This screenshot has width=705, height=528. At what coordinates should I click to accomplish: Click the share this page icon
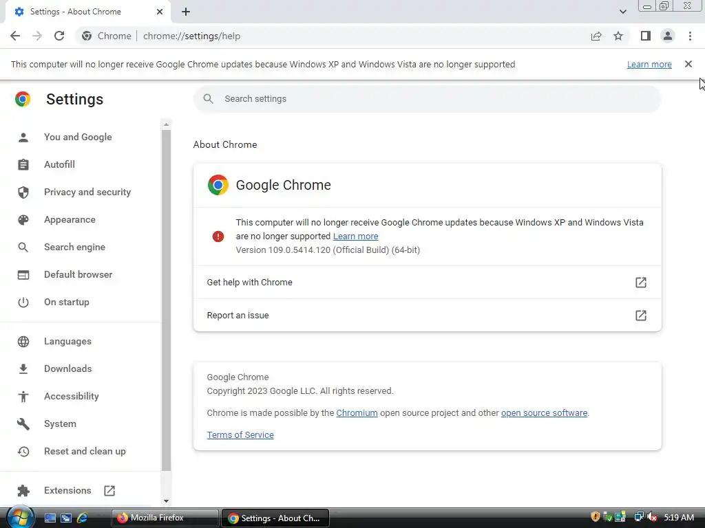[x=596, y=36]
